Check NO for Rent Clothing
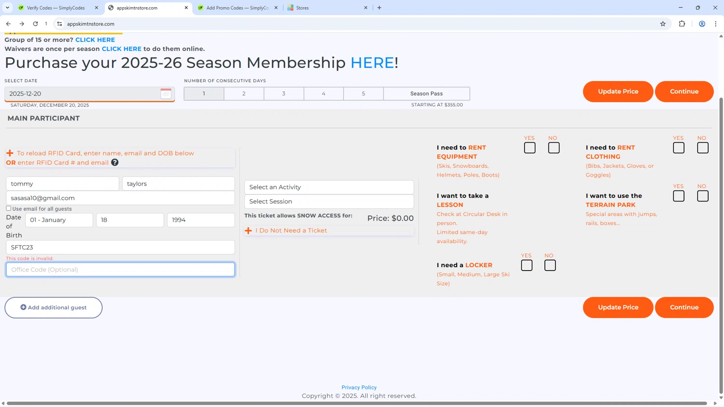This screenshot has height=407, width=724. point(703,148)
